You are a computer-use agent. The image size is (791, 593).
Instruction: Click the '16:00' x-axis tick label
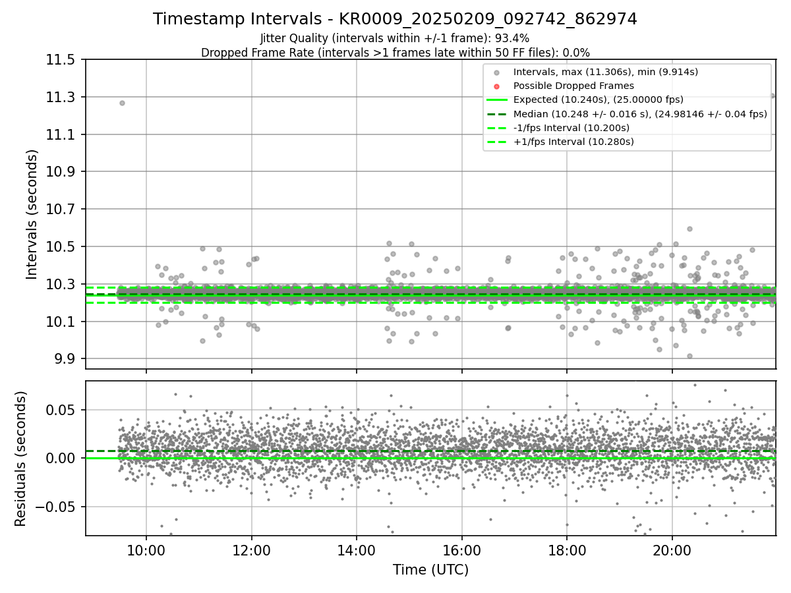[461, 550]
